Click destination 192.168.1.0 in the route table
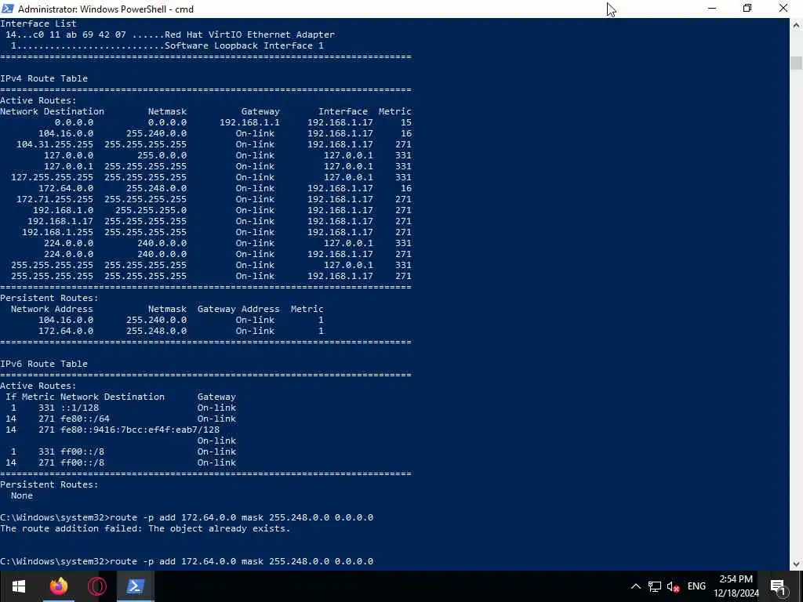Viewport: 803px width, 602px height. (x=63, y=210)
